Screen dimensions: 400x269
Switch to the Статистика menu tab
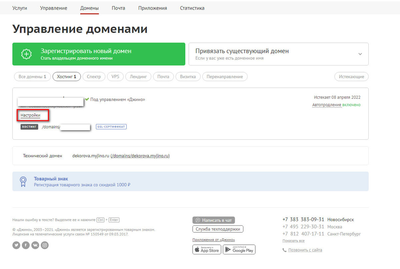point(192,8)
